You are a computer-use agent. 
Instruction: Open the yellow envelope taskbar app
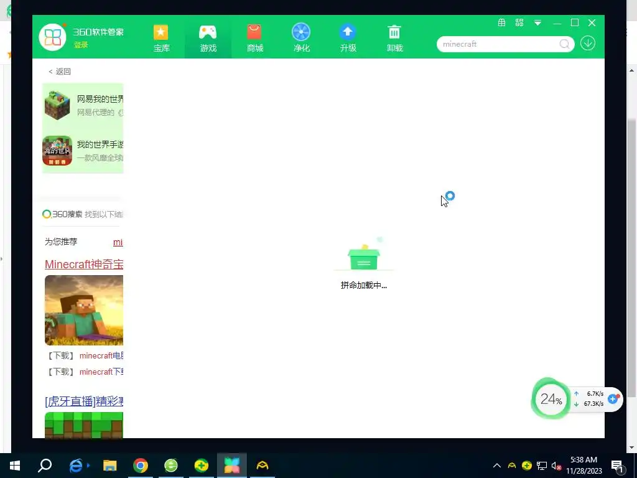[x=263, y=466]
